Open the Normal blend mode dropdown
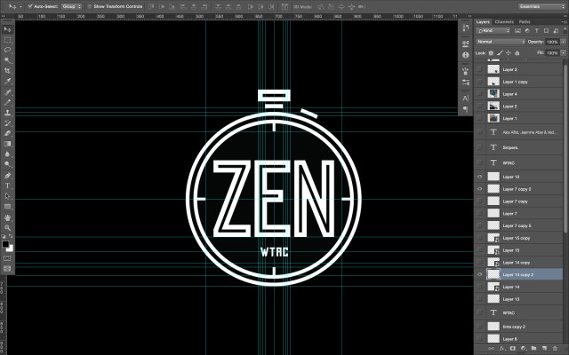Image resolution: width=569 pixels, height=355 pixels. point(500,42)
